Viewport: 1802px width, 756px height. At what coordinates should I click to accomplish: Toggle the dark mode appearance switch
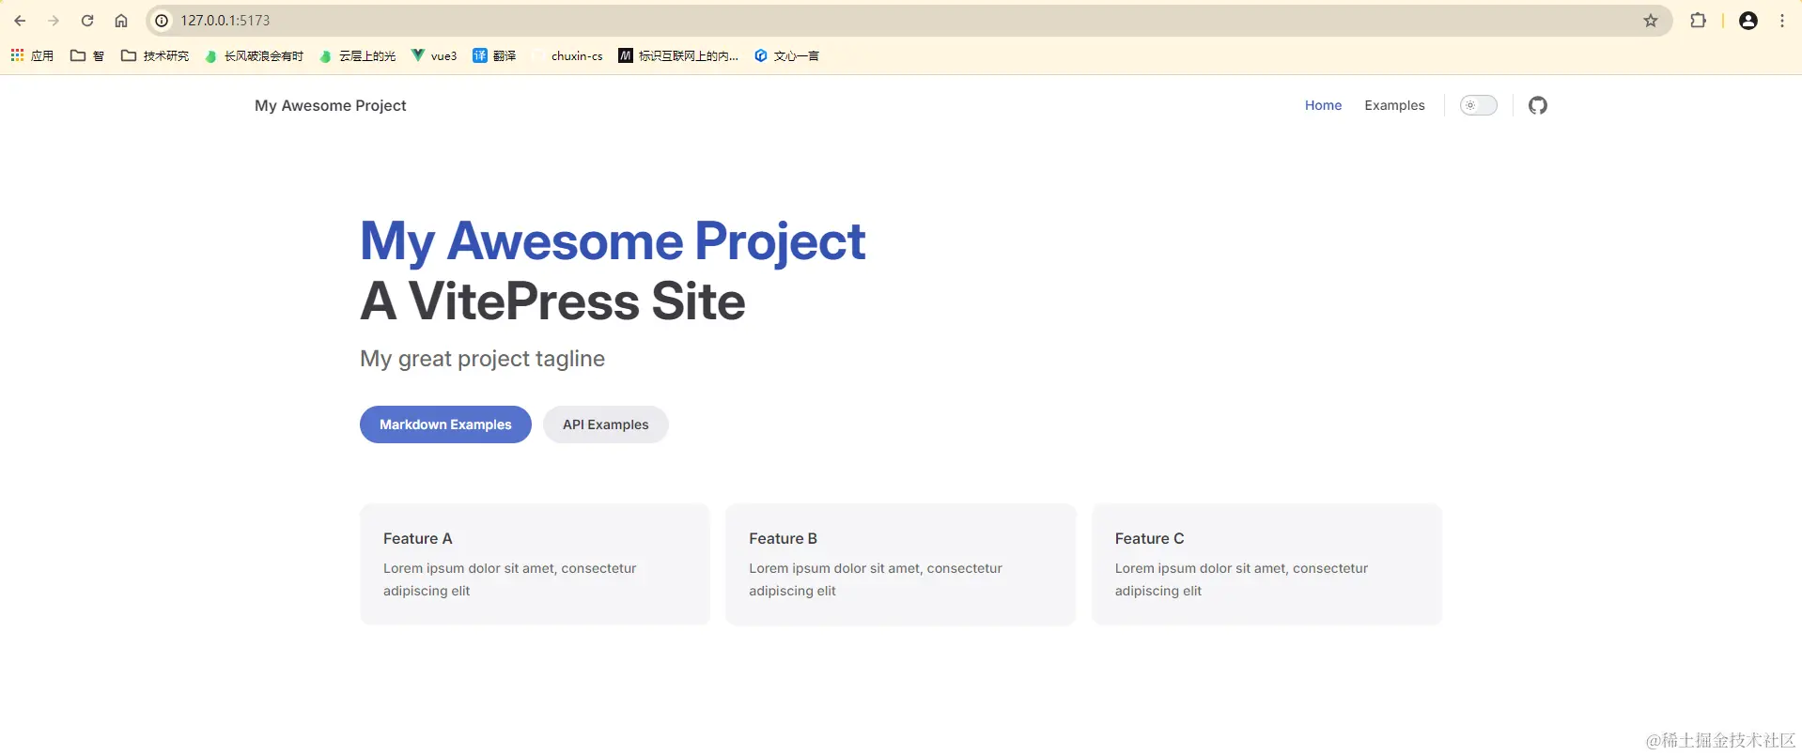coord(1479,105)
